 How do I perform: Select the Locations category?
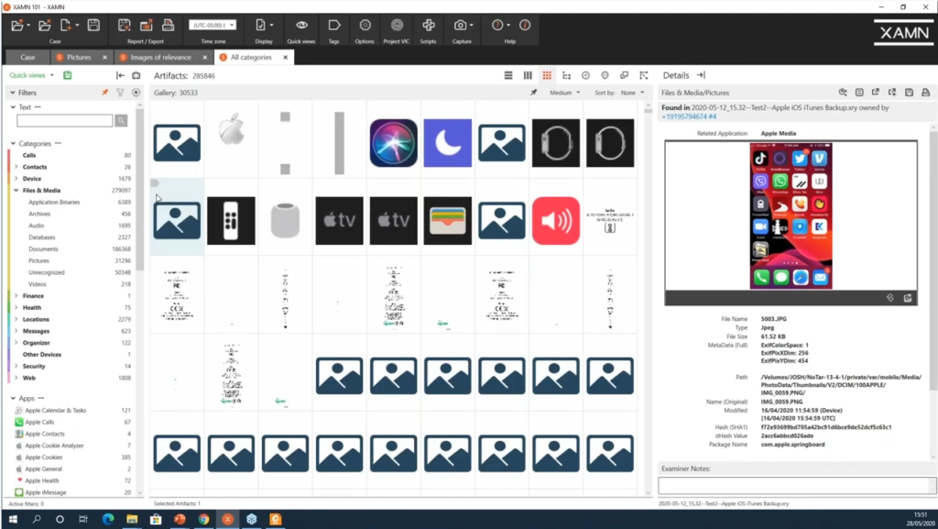[36, 320]
